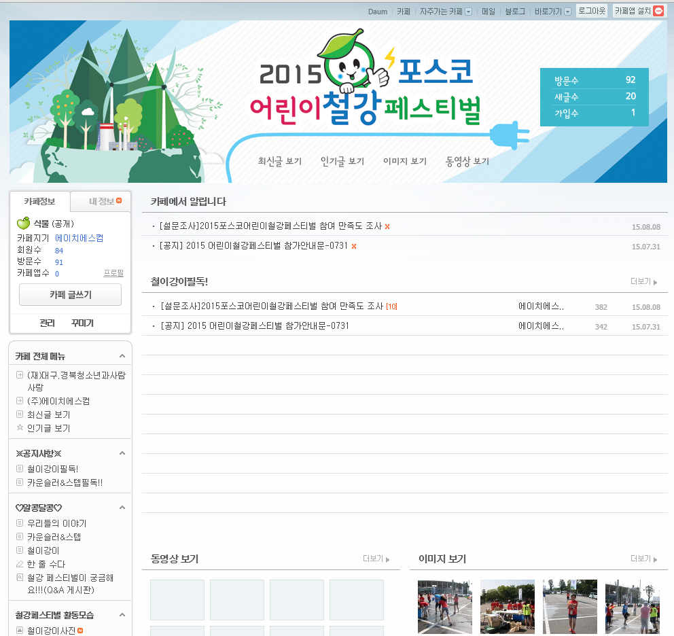Click the red Daum icon beside 카페앱 설치
Screen dimensions: 674x636
coord(658,11)
